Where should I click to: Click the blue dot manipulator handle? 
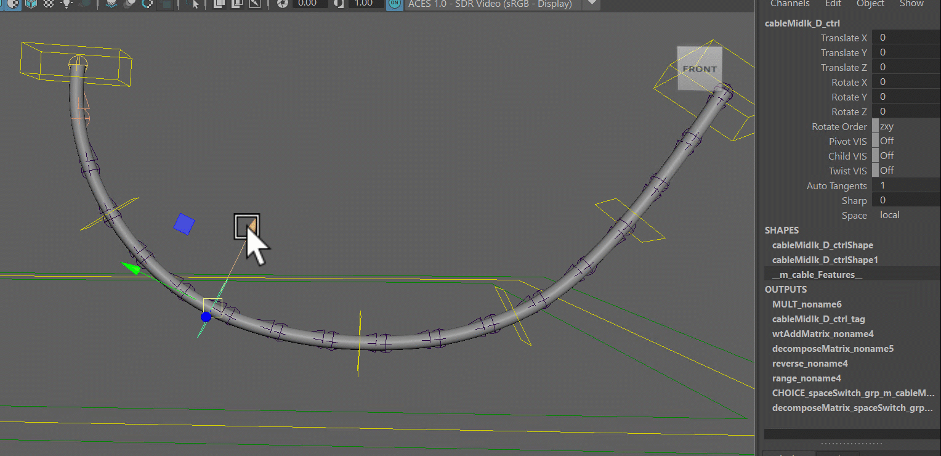pyautogui.click(x=206, y=317)
